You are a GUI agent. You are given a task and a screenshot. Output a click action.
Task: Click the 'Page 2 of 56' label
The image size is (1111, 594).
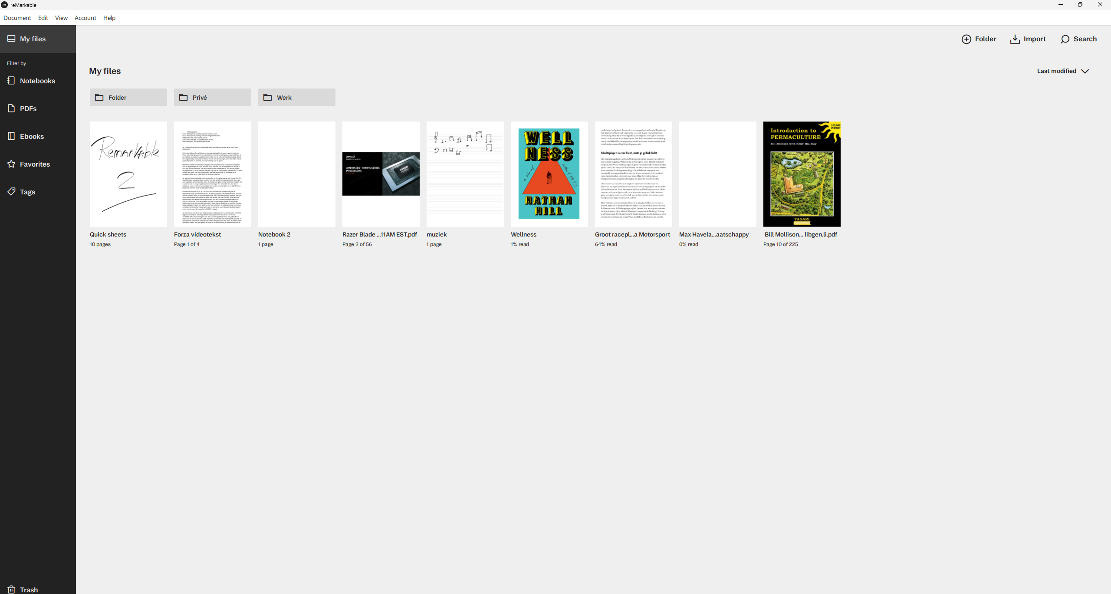click(357, 244)
